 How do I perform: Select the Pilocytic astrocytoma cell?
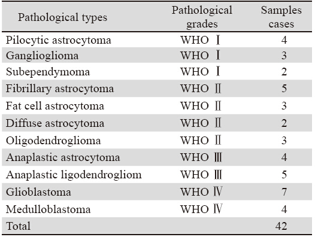click(x=59, y=40)
